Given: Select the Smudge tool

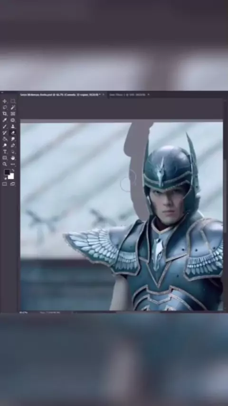Looking at the screenshot, I should click(13, 139).
